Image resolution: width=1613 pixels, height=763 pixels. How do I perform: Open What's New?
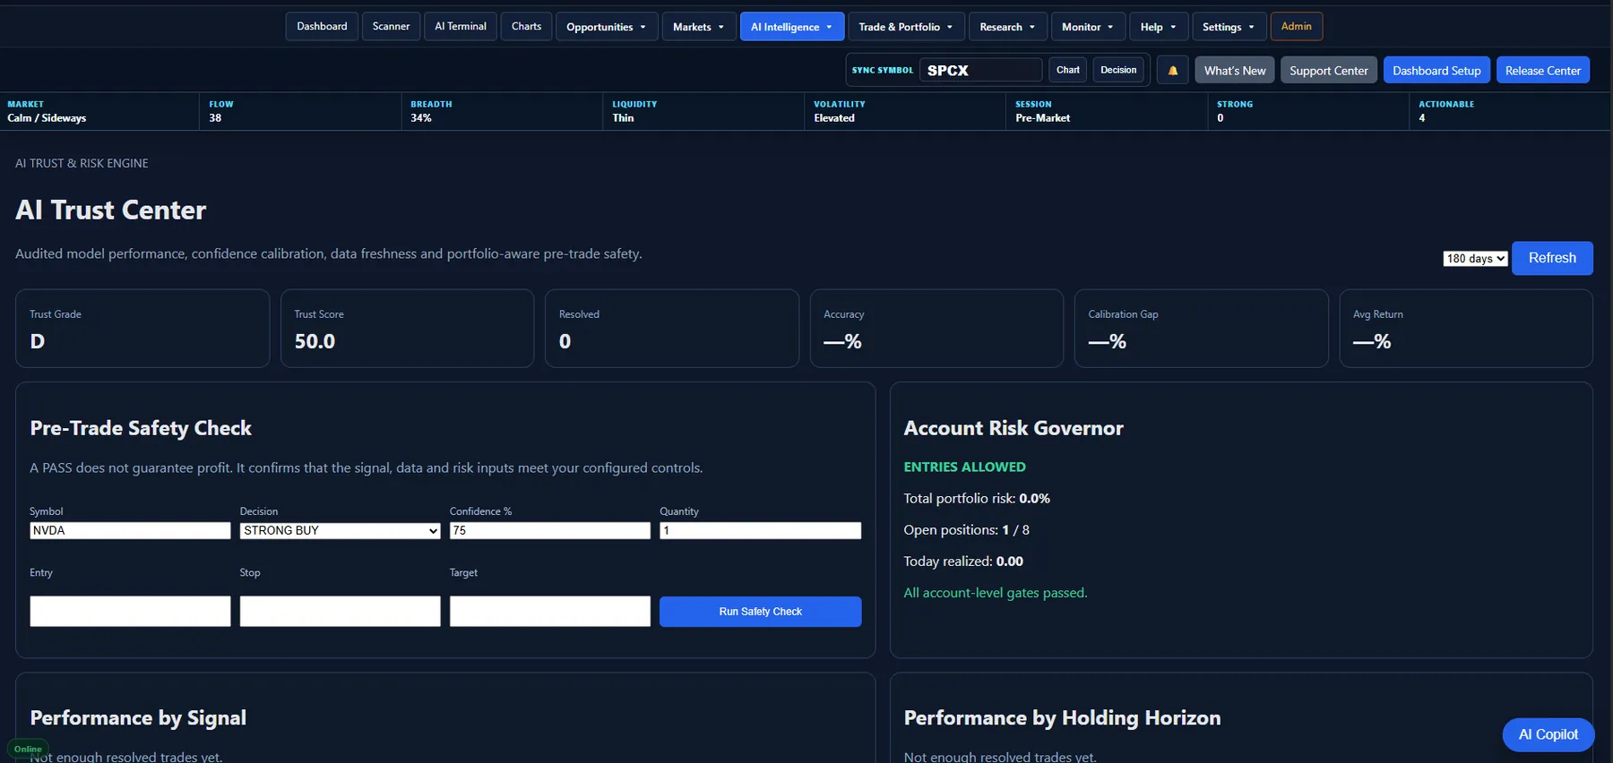pos(1235,70)
